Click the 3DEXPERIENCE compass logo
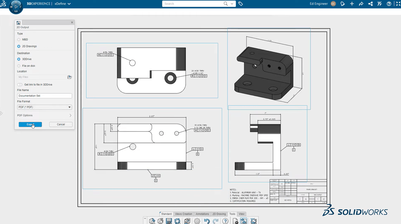The image size is (401, 224). 16,7
